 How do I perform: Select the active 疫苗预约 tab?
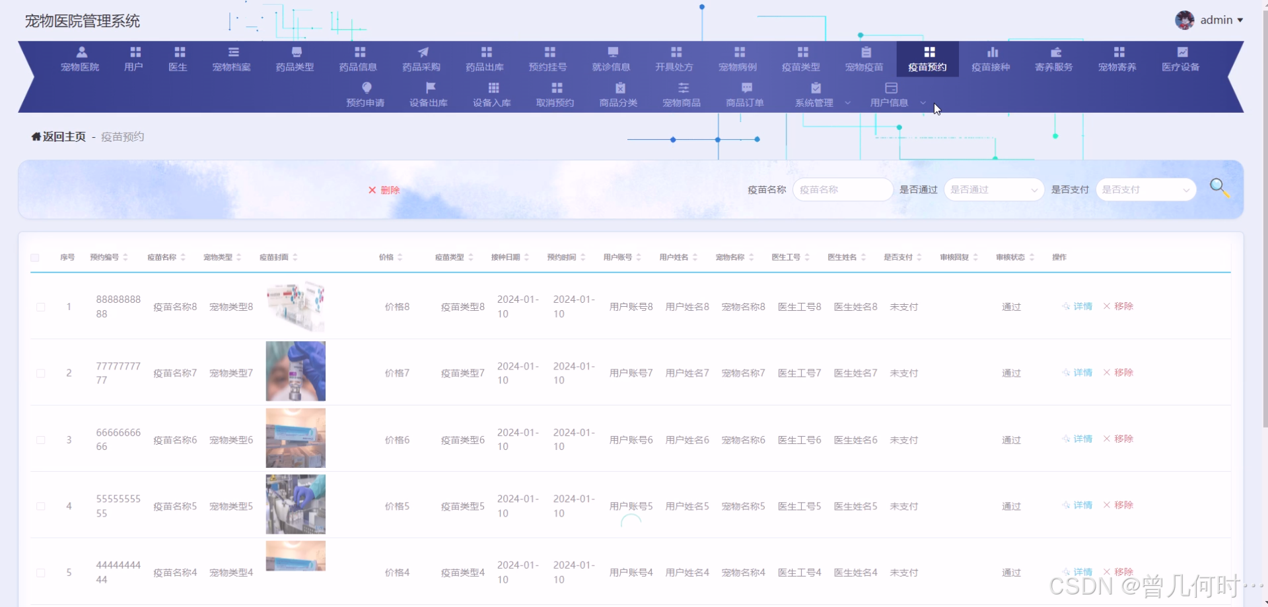pyautogui.click(x=928, y=59)
